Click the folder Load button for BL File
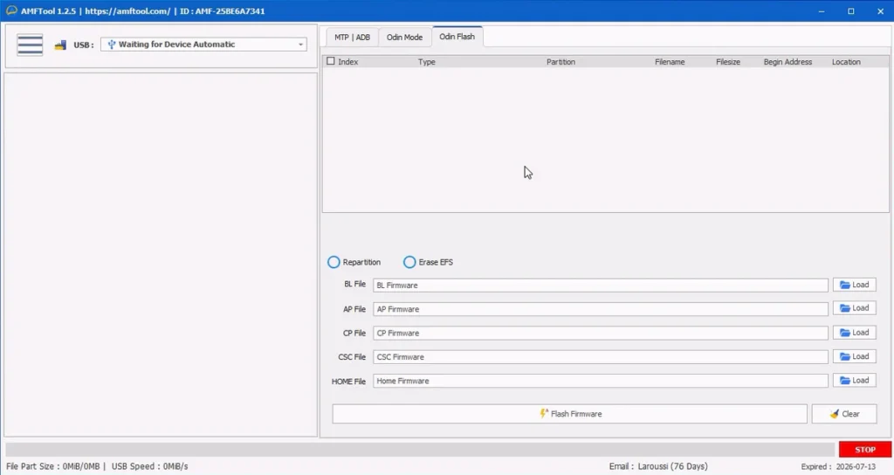The image size is (894, 475). point(854,285)
